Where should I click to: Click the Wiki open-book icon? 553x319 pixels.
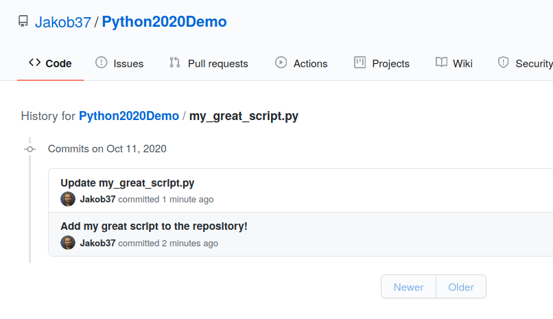[x=441, y=62]
